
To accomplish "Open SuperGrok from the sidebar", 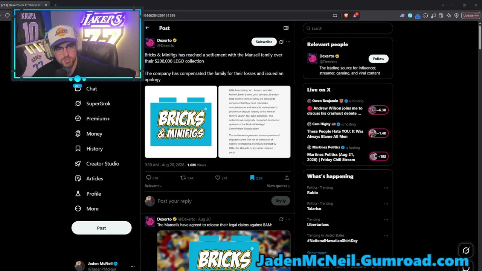I will [x=93, y=104].
